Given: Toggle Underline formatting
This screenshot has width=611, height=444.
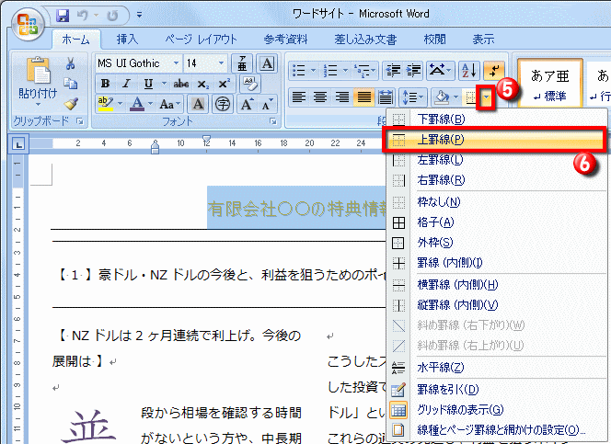Looking at the screenshot, I should tap(148, 84).
